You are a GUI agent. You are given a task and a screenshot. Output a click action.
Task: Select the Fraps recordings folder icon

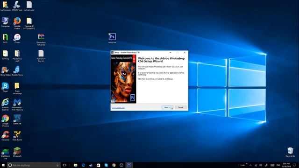point(17,88)
